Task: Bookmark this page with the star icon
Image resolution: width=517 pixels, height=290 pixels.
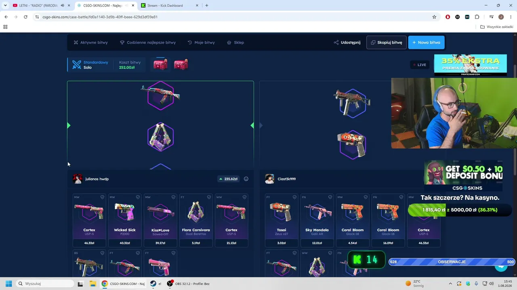Action: coord(434,17)
